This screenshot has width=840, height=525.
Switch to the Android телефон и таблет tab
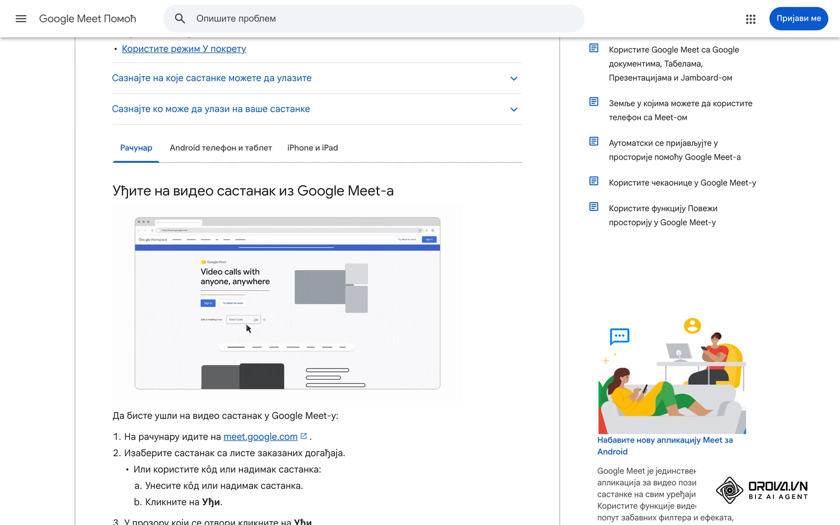(x=220, y=148)
